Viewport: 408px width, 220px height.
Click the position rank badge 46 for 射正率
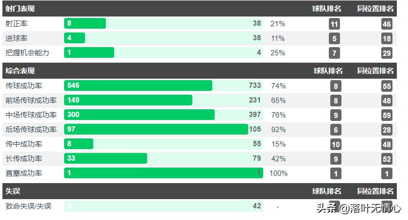[x=387, y=24]
